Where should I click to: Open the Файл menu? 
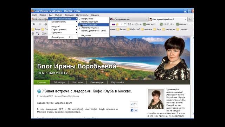pyautogui.click(x=34, y=15)
